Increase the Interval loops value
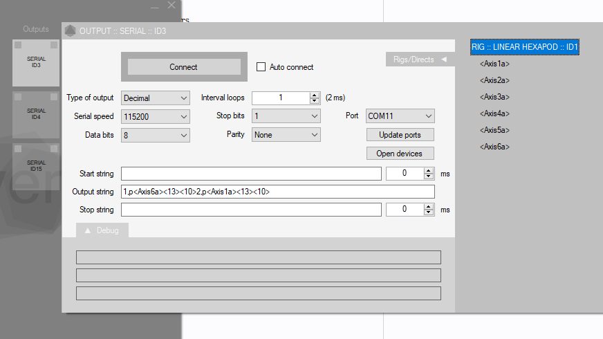This screenshot has height=339, width=603. point(315,95)
